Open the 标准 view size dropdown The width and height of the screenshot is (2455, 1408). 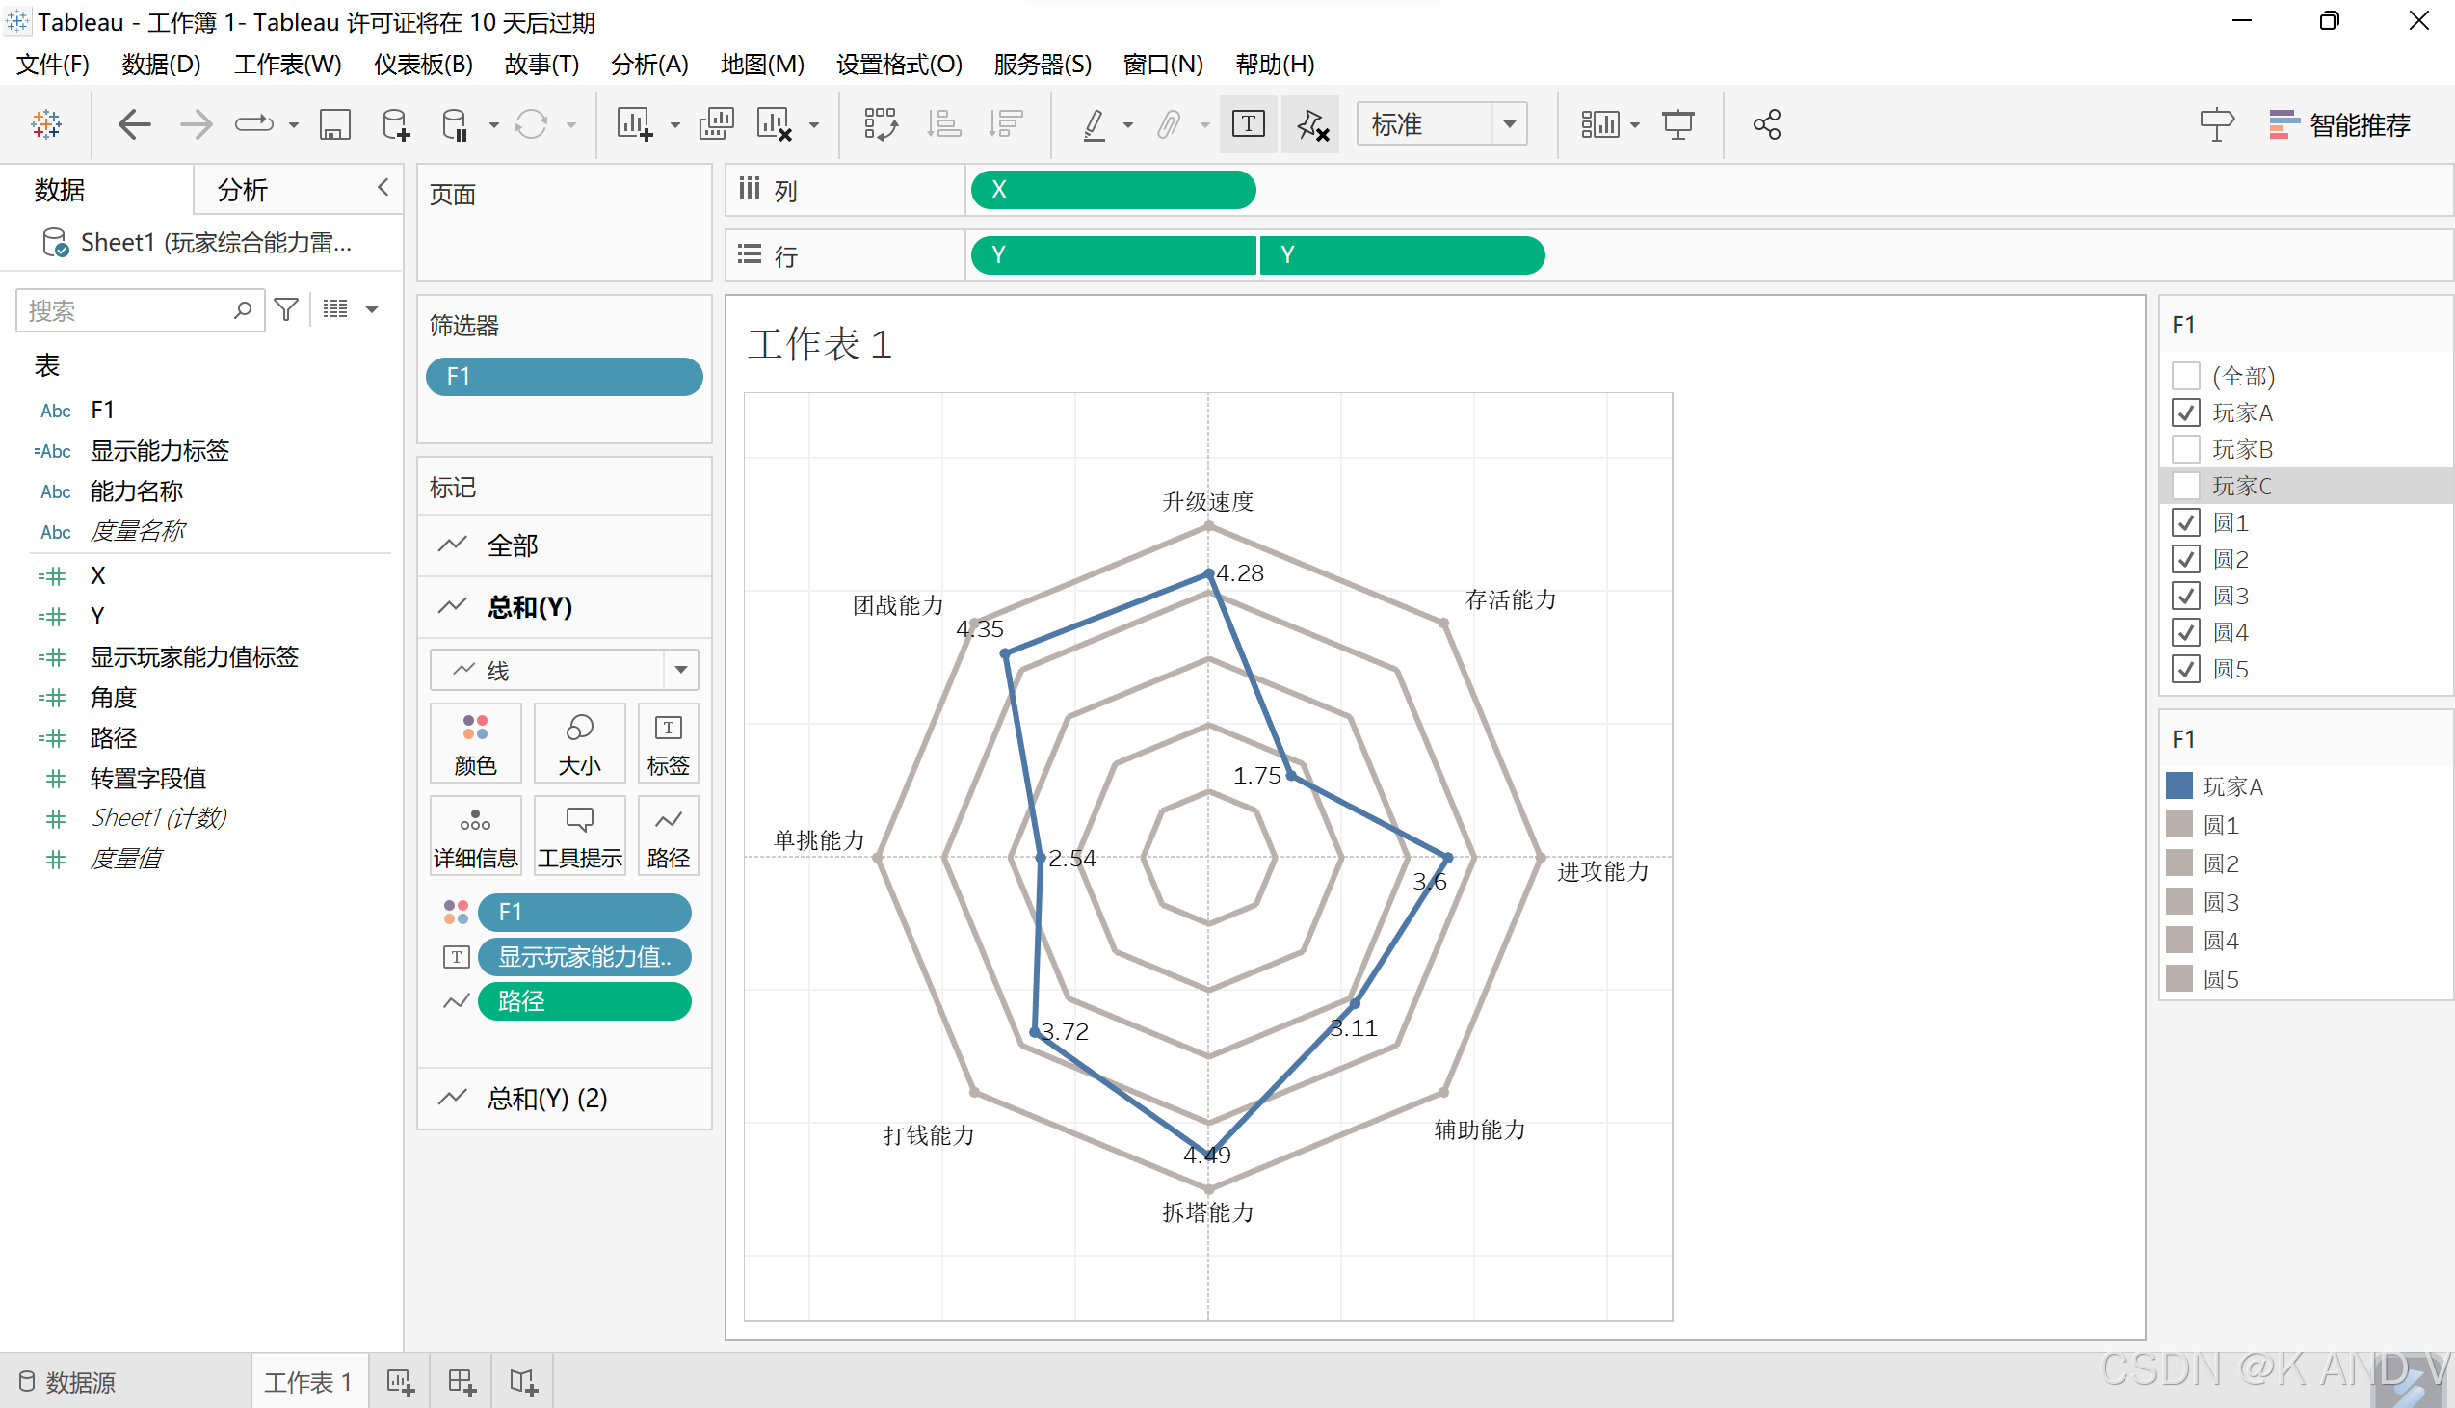click(x=1509, y=124)
